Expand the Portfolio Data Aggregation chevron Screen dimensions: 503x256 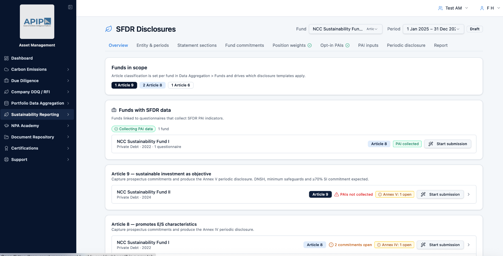tap(68, 103)
